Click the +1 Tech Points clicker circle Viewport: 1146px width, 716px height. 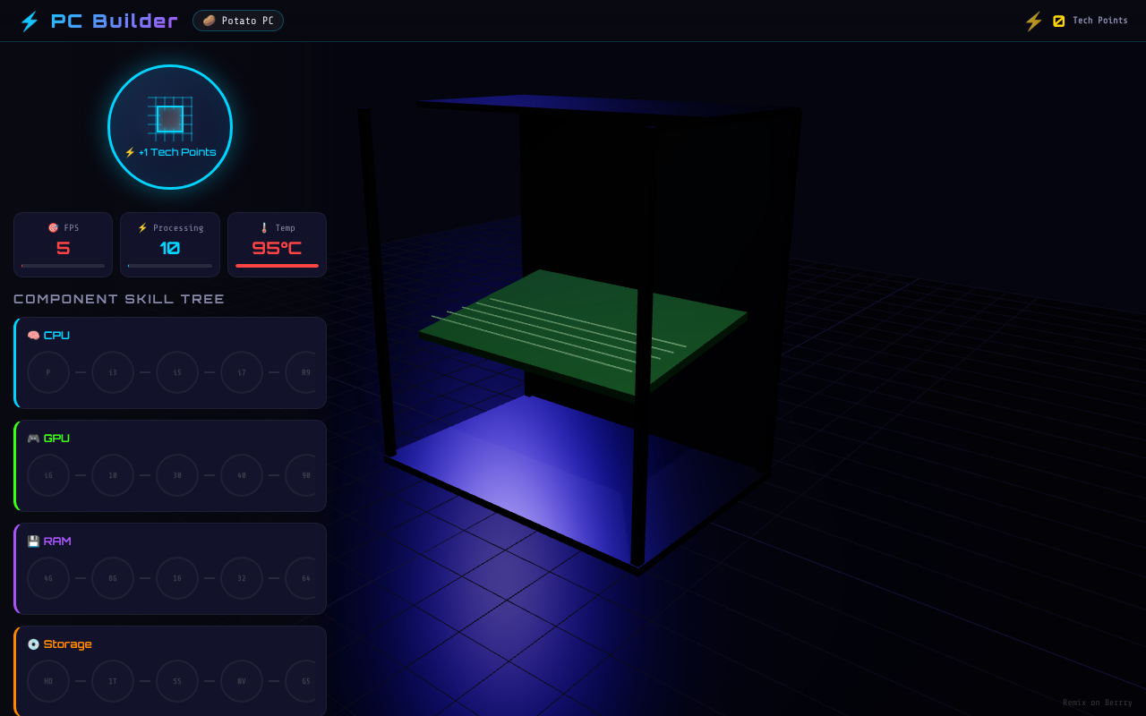pyautogui.click(x=170, y=126)
